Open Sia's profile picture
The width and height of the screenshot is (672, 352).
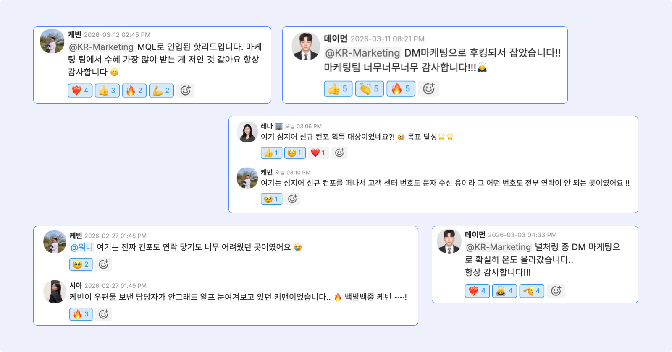point(55,292)
